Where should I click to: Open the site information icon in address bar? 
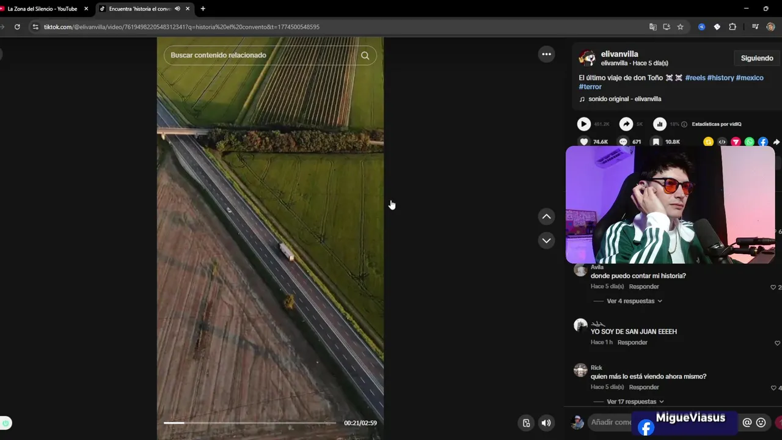point(35,27)
